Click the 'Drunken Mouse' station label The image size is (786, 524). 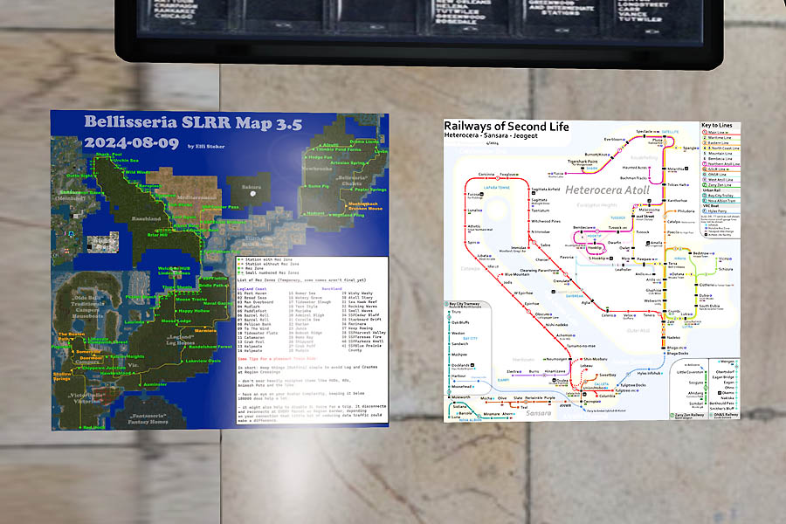(365, 208)
